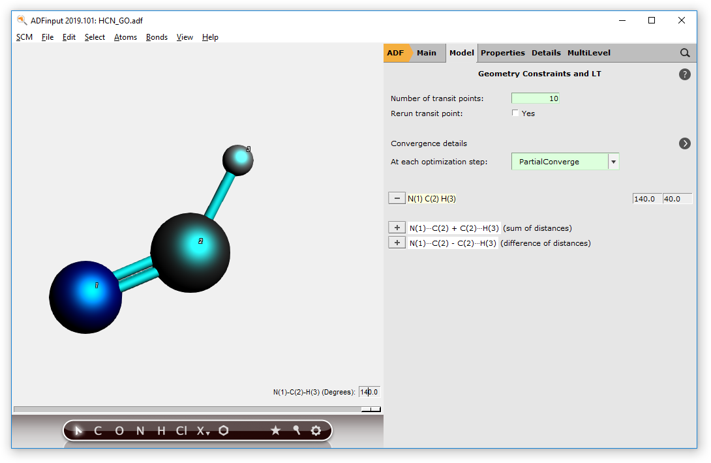The width and height of the screenshot is (711, 463).
Task: Click the ADFinput application icon in title bar
Action: coord(22,20)
